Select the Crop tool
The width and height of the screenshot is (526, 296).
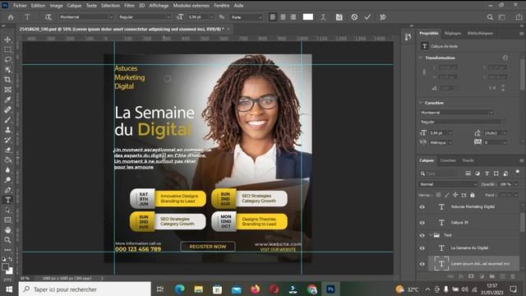coord(7,80)
